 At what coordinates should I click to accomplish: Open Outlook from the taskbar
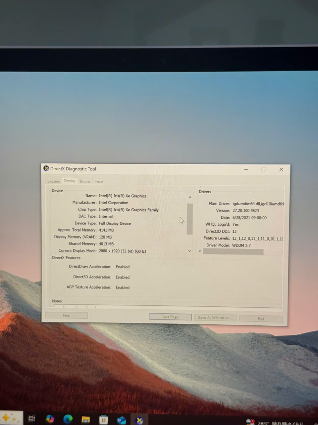point(122,420)
